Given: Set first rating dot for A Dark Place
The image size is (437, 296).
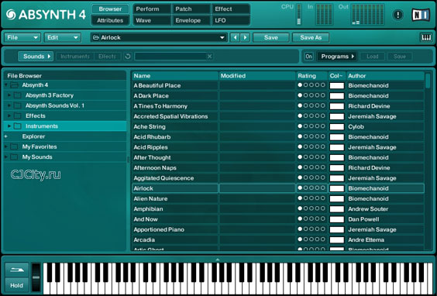Looking at the screenshot, I should point(300,95).
